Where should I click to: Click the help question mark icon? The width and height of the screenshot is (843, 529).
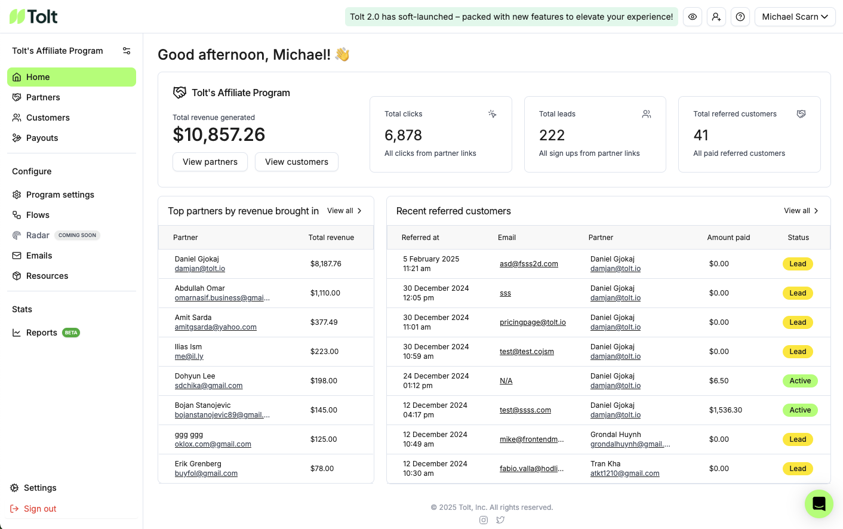740,17
